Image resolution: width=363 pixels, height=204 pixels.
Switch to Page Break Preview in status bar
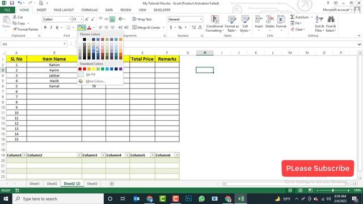pyautogui.click(x=310, y=190)
